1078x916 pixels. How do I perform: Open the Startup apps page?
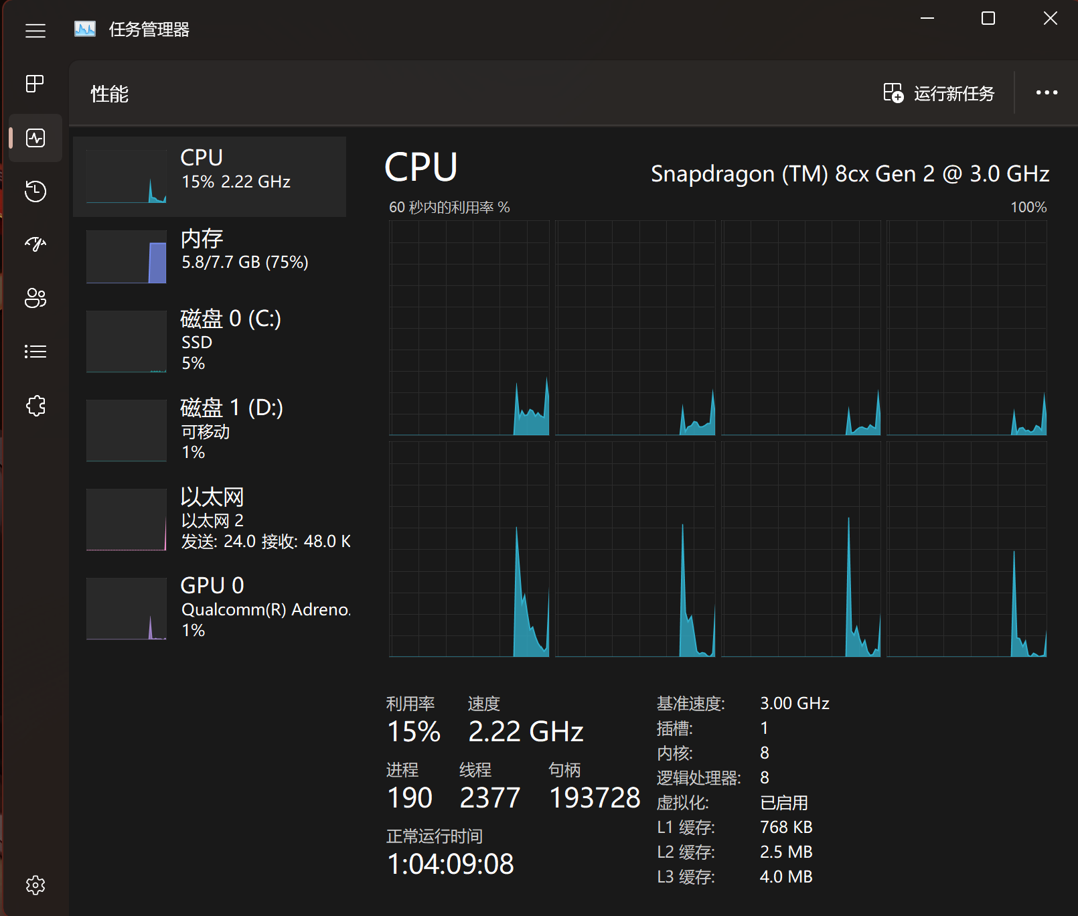coord(35,244)
